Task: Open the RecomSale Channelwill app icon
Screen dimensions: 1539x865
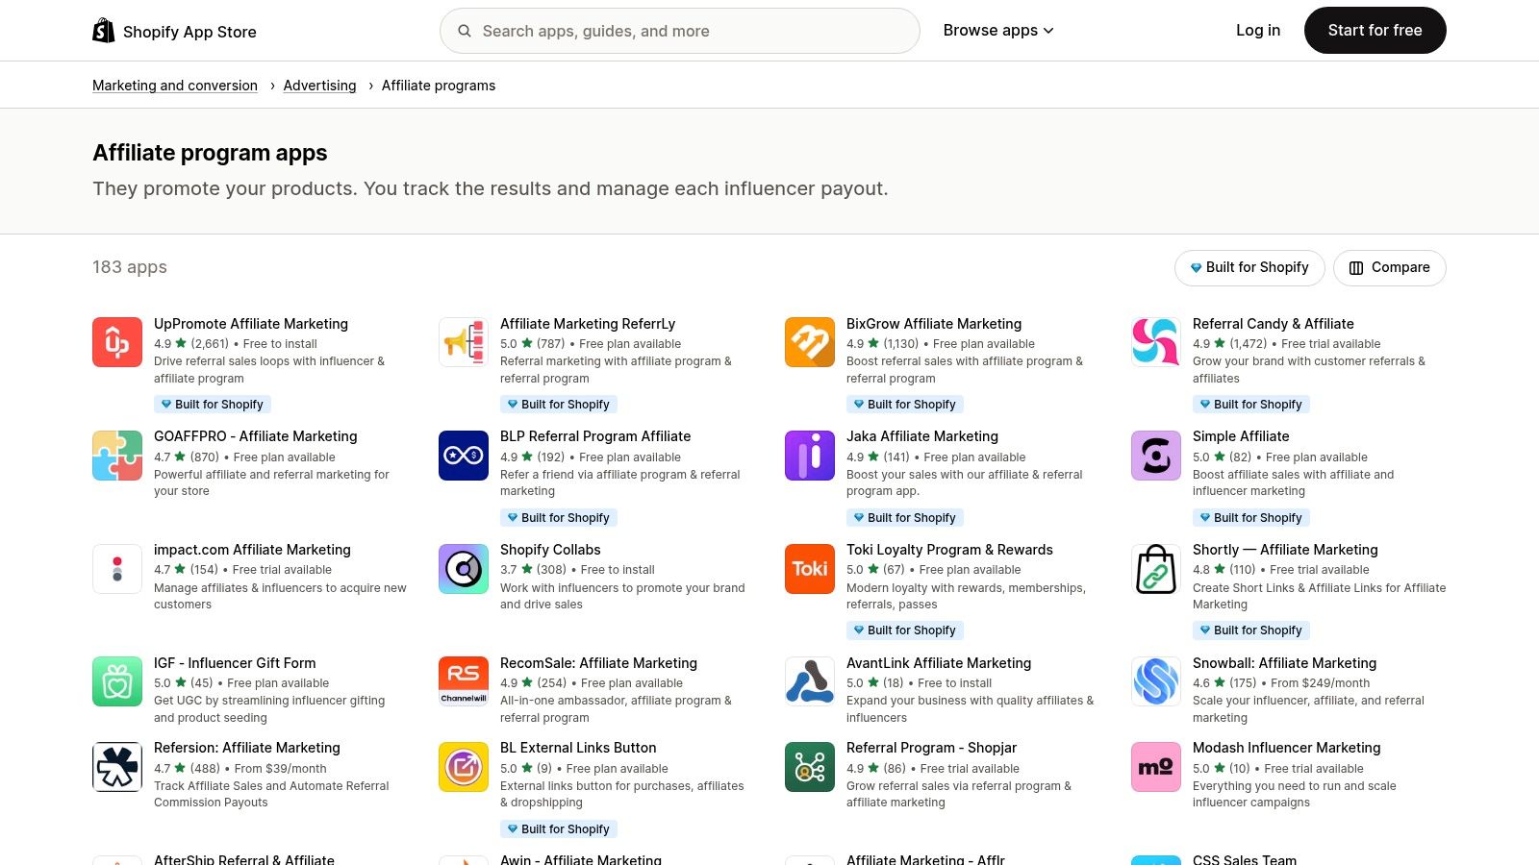Action: click(x=464, y=681)
